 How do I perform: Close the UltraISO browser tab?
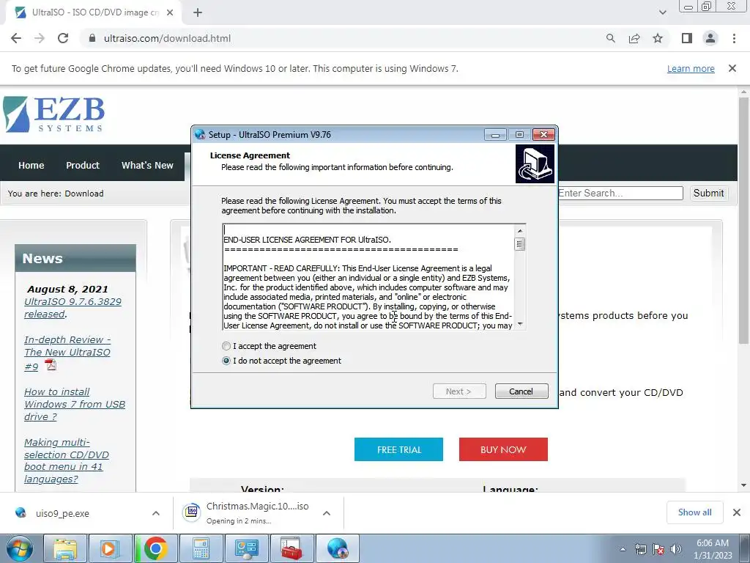pyautogui.click(x=170, y=12)
